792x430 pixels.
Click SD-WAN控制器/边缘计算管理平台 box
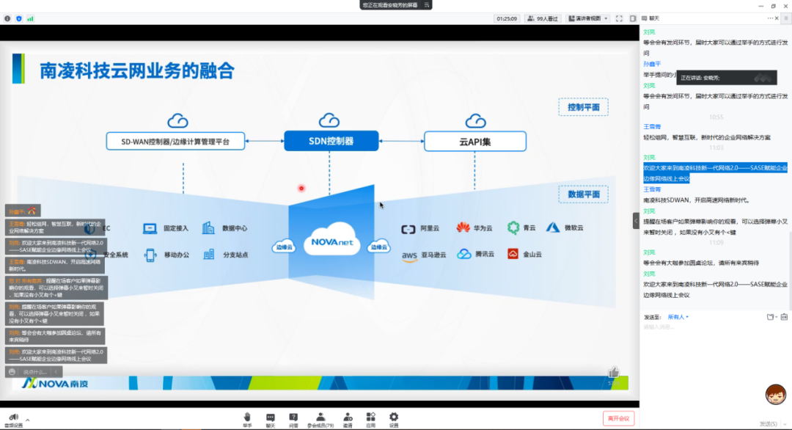tap(175, 142)
